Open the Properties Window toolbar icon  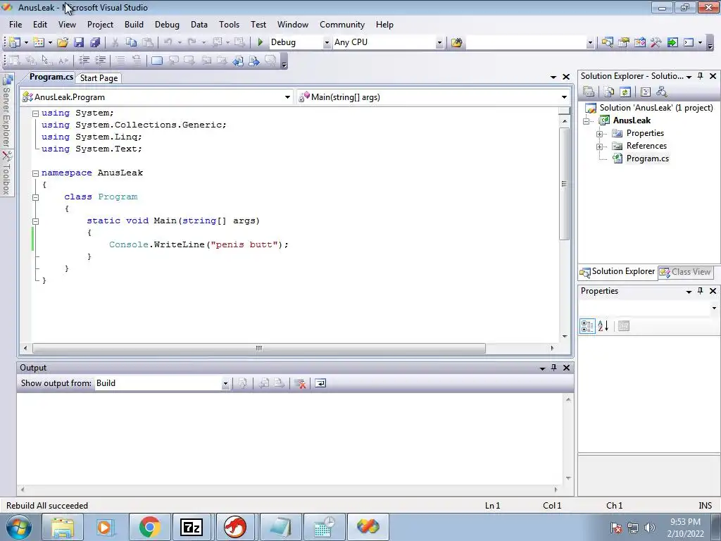tap(624, 42)
